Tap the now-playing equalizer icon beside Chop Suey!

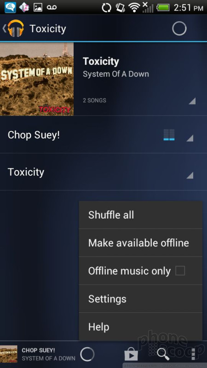pos(169,135)
